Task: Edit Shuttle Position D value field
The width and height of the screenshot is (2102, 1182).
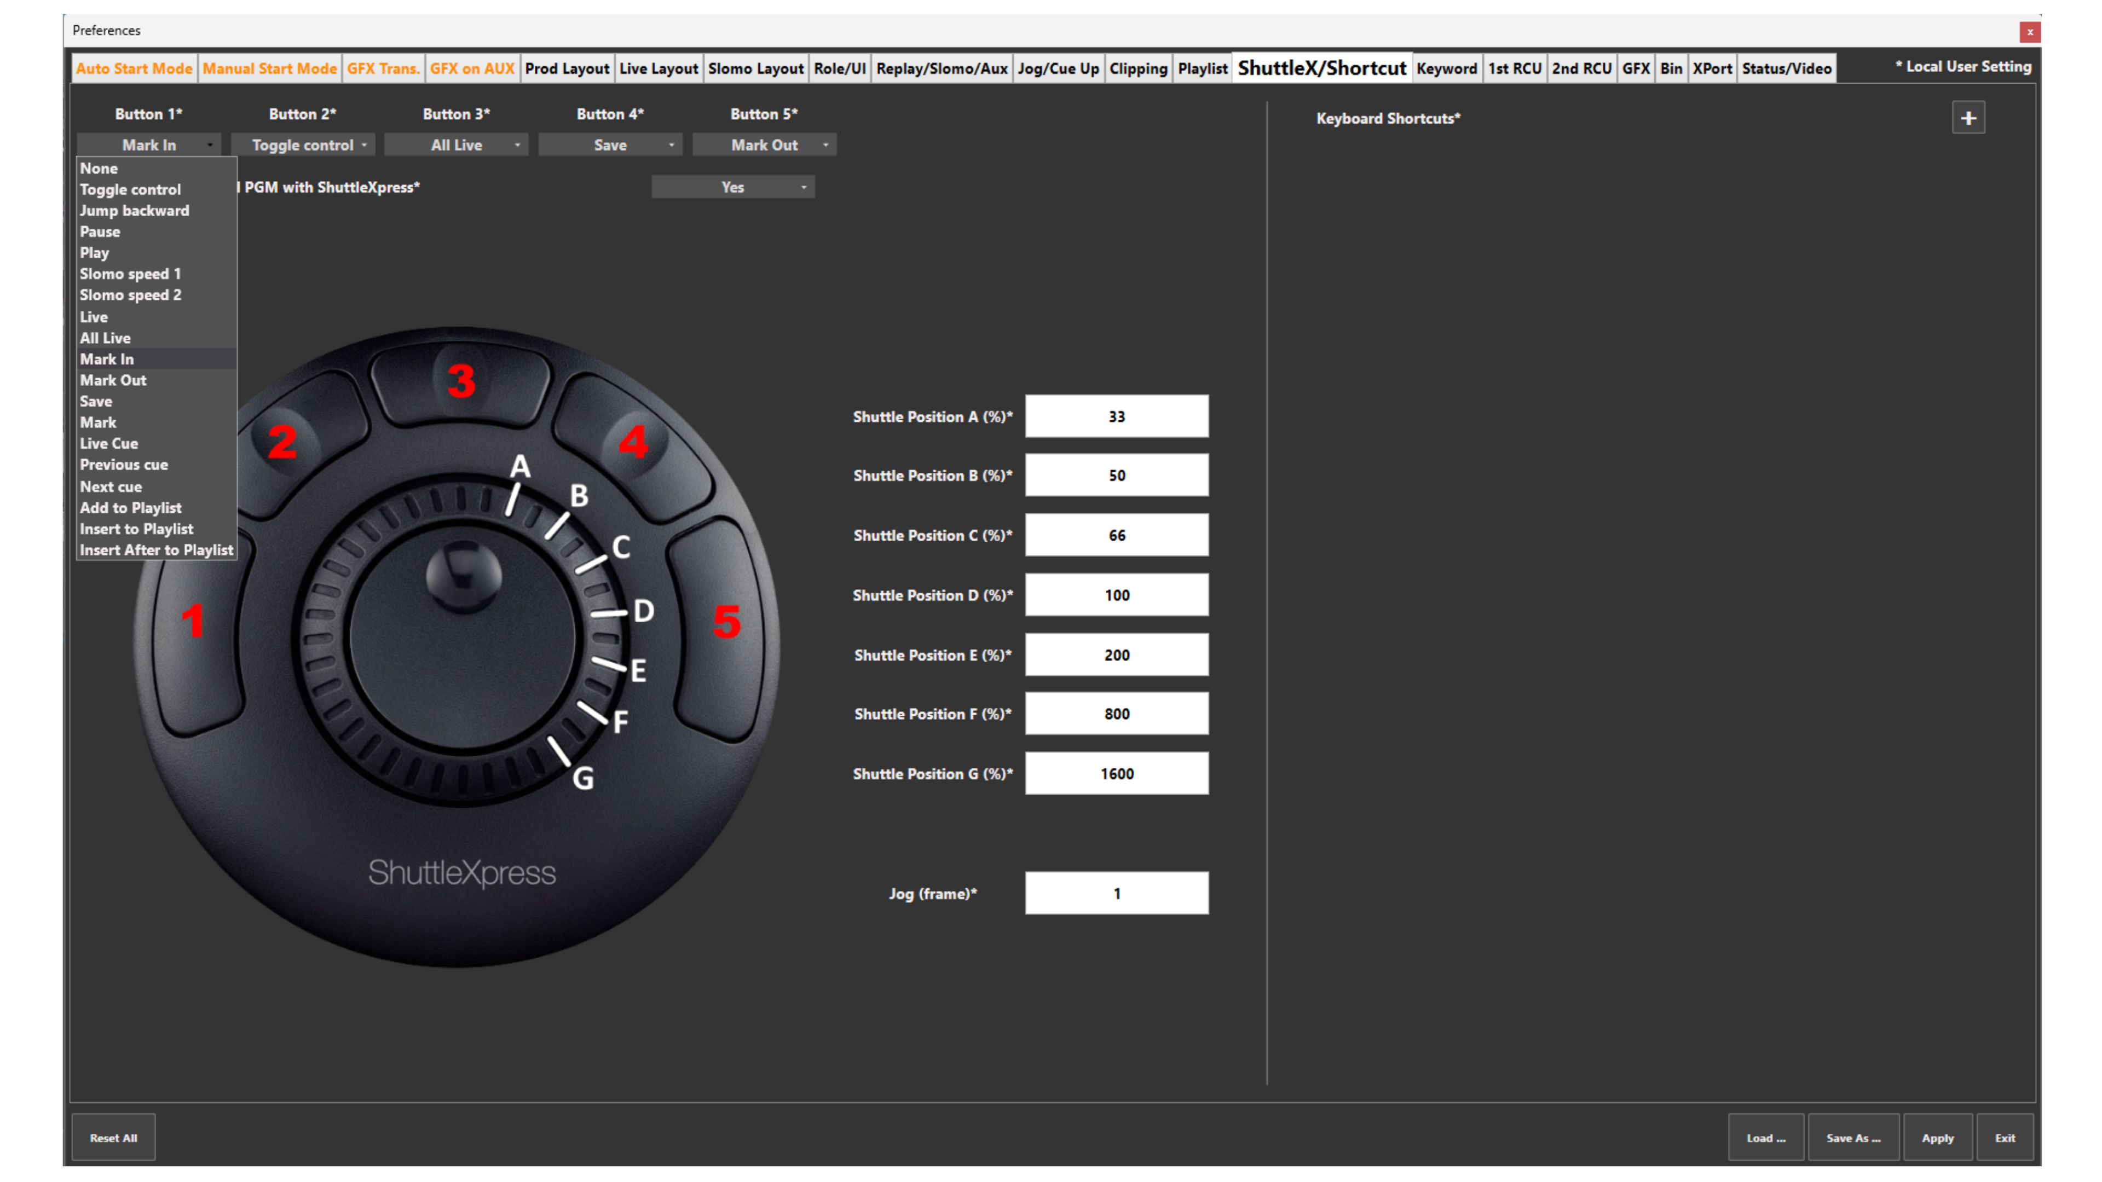Action: click(1116, 595)
